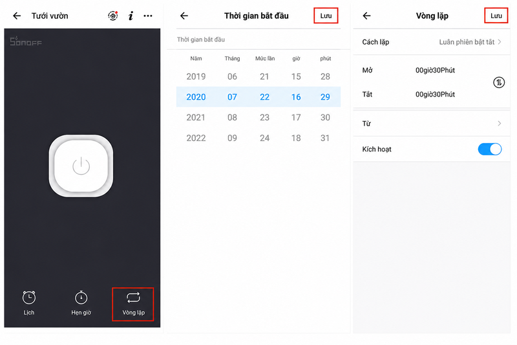Click the highlighted day 22
517x345 pixels.
[x=264, y=97]
